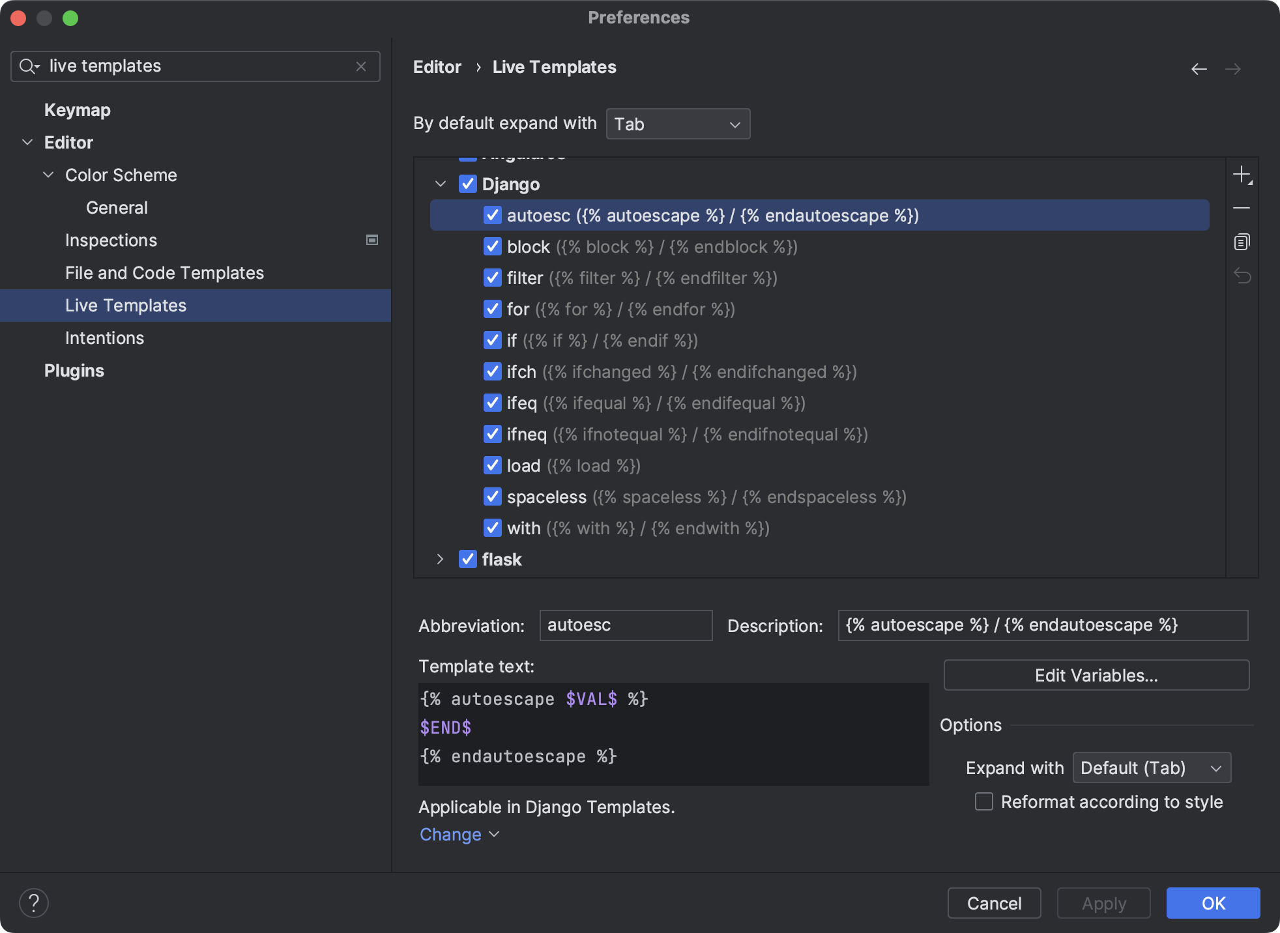Open the Expand with options dropdown
The width and height of the screenshot is (1280, 933).
(x=1151, y=768)
